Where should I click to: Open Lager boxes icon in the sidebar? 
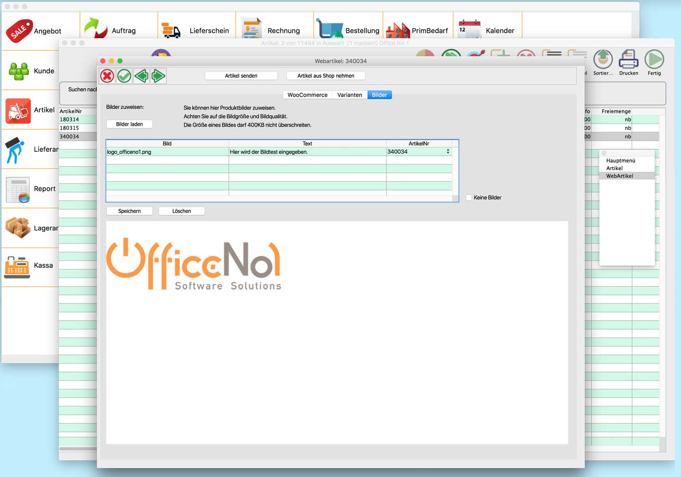tap(18, 228)
